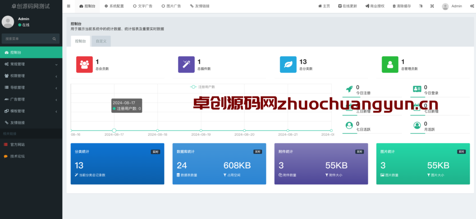Click the clone icon beside 模板管理

tap(7, 111)
